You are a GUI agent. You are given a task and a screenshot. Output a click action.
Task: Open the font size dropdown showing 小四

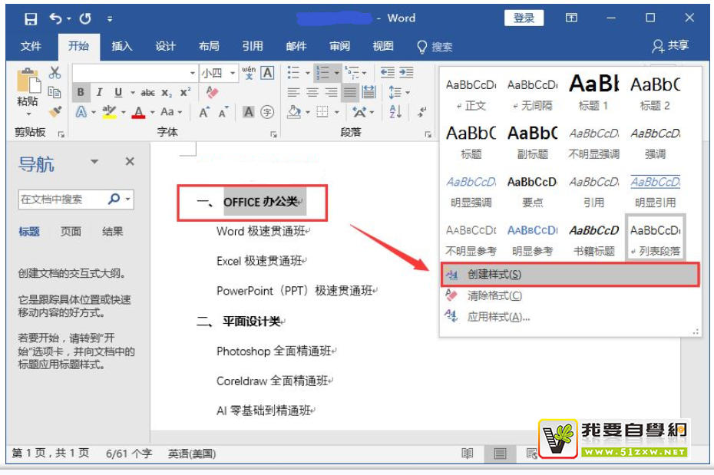coord(218,73)
